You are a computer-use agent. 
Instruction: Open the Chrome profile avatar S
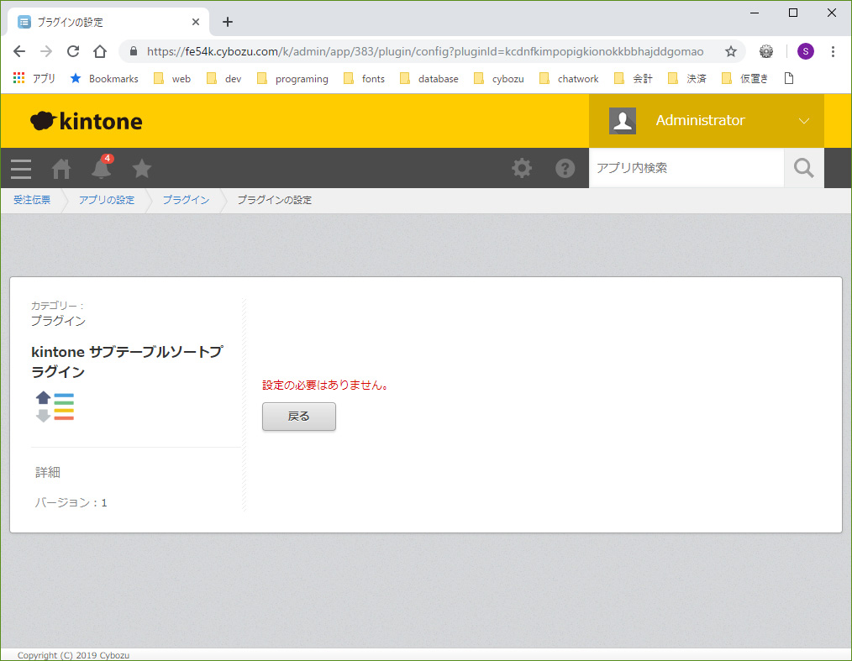pos(805,51)
